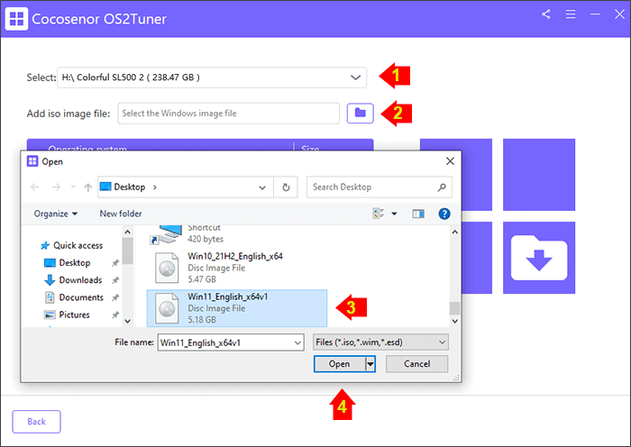Expand address bar history dropdown
Image resolution: width=631 pixels, height=447 pixels.
(262, 187)
